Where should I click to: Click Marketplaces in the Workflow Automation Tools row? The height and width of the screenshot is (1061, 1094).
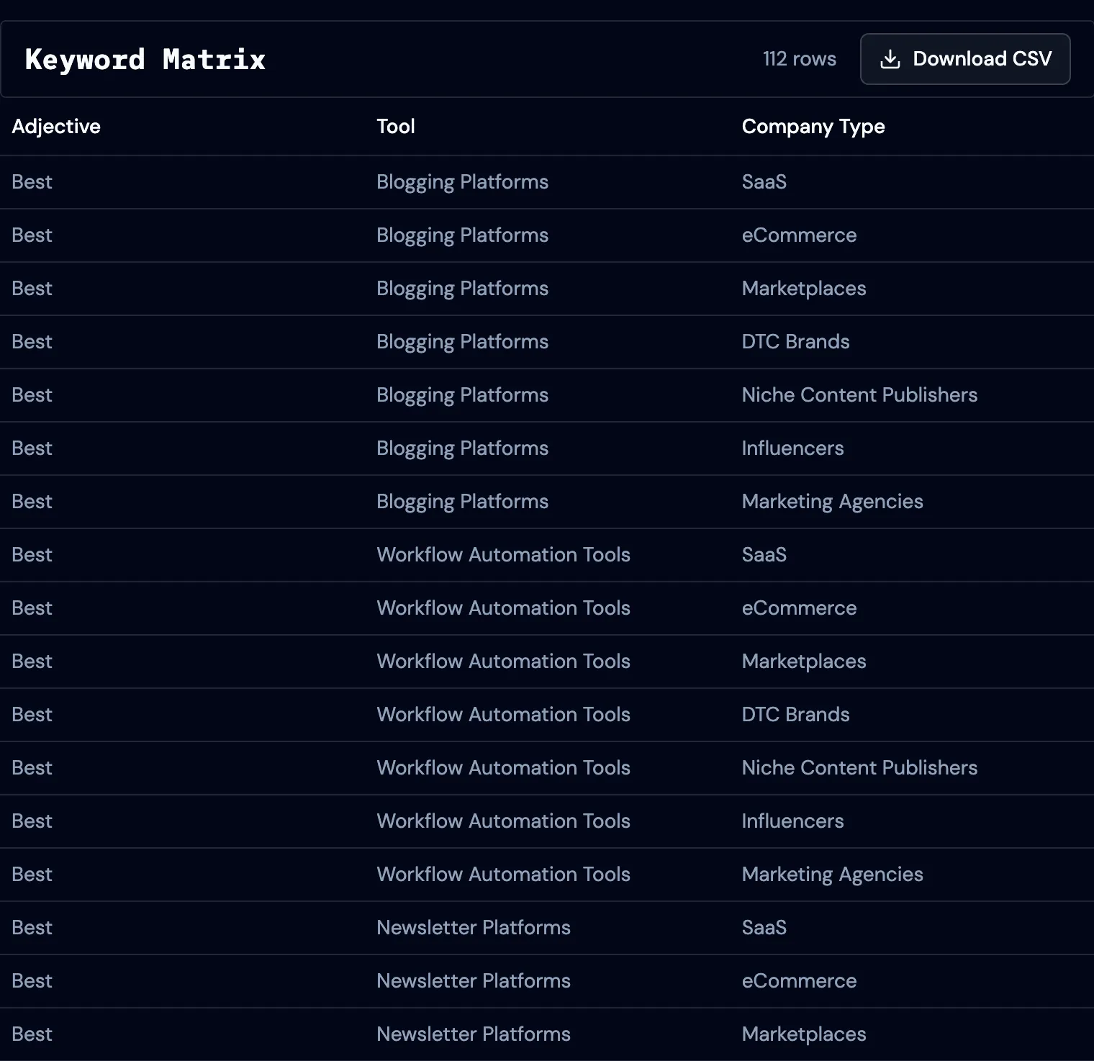(803, 662)
